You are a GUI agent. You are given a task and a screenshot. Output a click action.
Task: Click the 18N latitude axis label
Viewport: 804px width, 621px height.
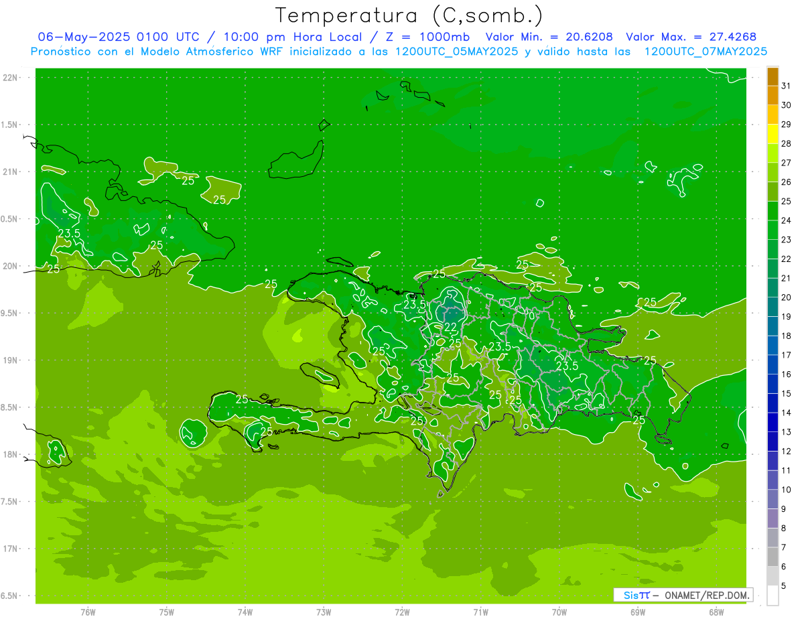click(x=11, y=455)
